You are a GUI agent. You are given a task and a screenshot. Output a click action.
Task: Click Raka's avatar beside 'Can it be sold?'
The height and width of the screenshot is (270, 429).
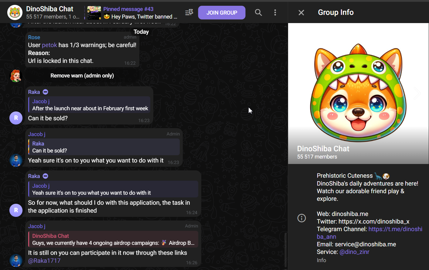pos(16,118)
